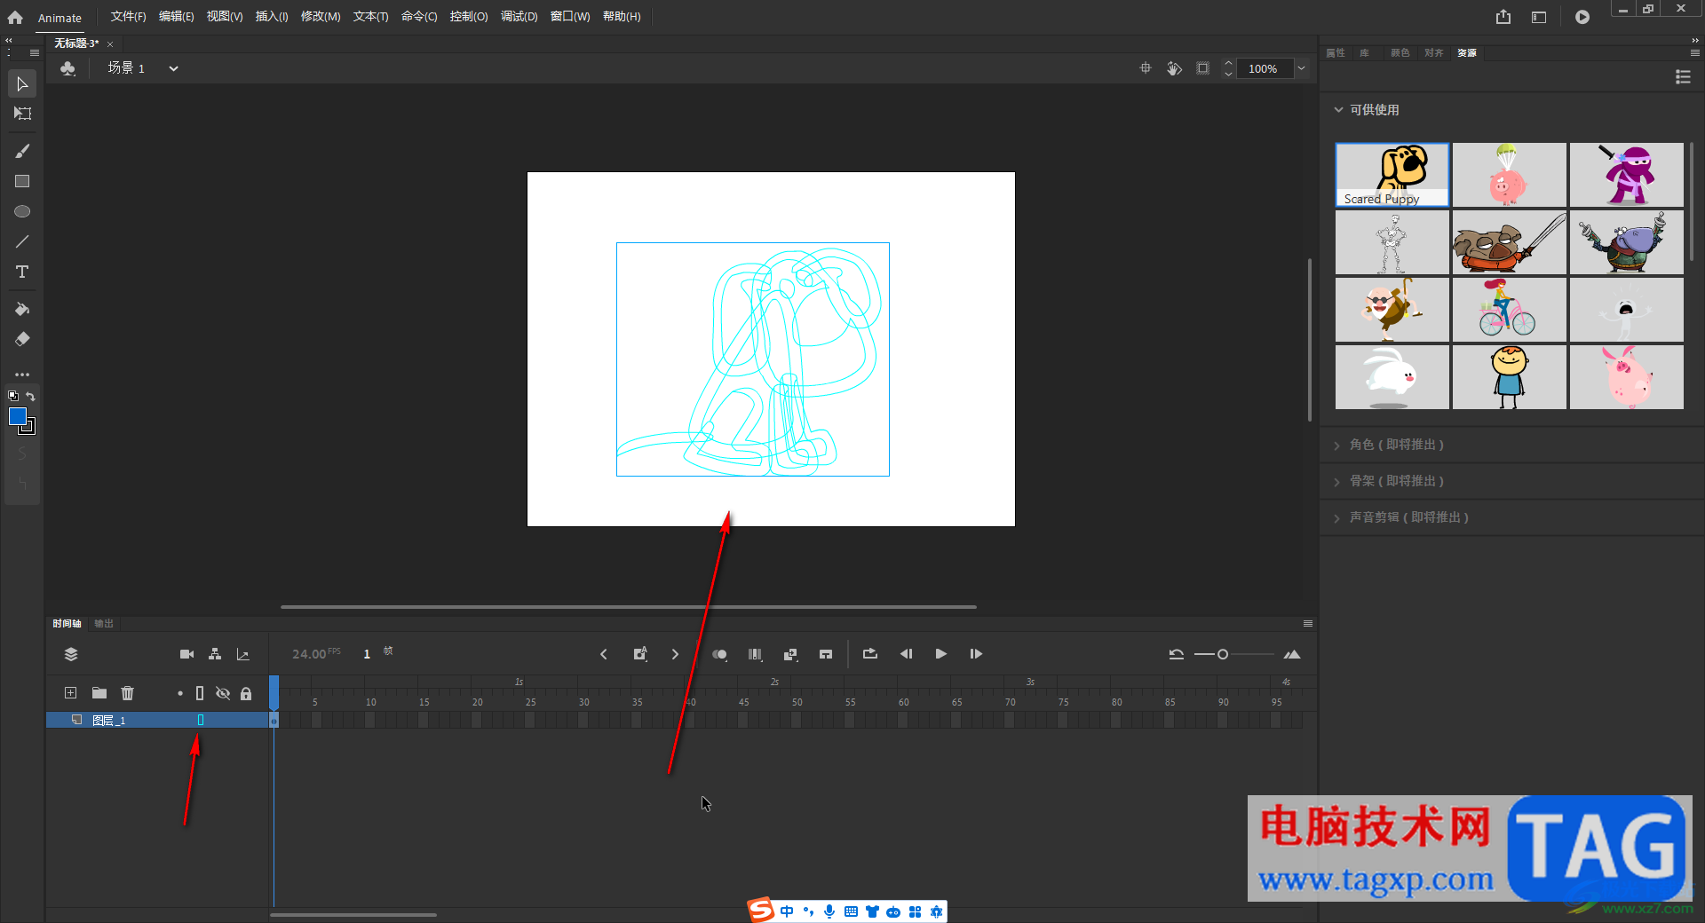Viewport: 1705px width, 923px height.
Task: Select the Paint Bucket tool
Action: (x=22, y=309)
